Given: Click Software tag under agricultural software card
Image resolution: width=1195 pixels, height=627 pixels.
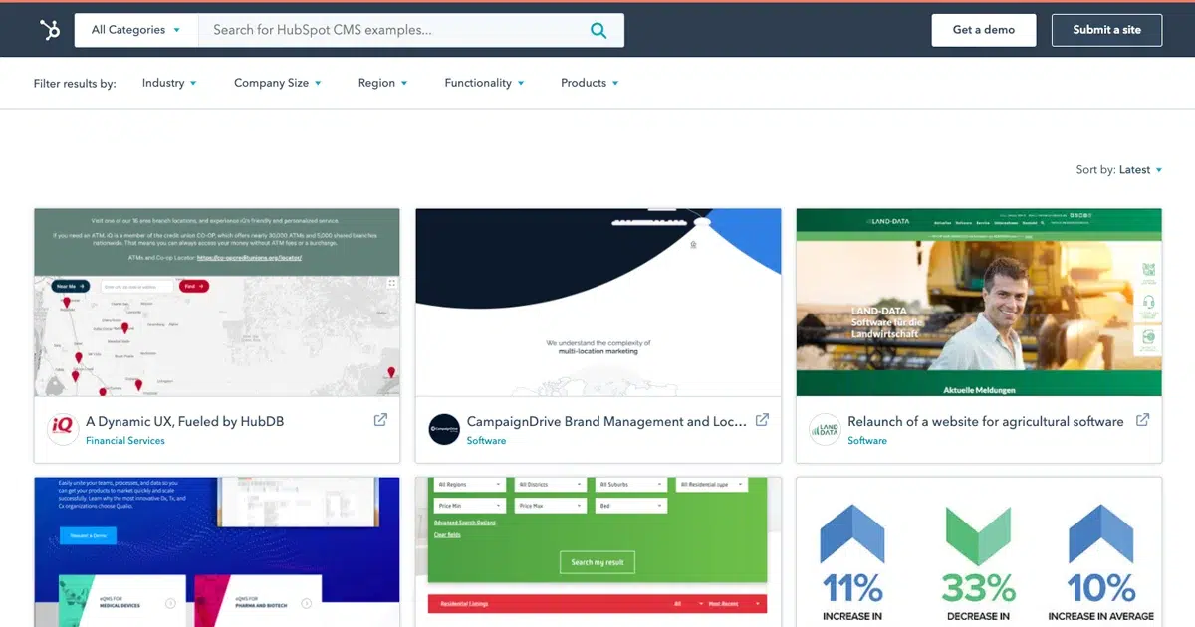Looking at the screenshot, I should tap(867, 441).
